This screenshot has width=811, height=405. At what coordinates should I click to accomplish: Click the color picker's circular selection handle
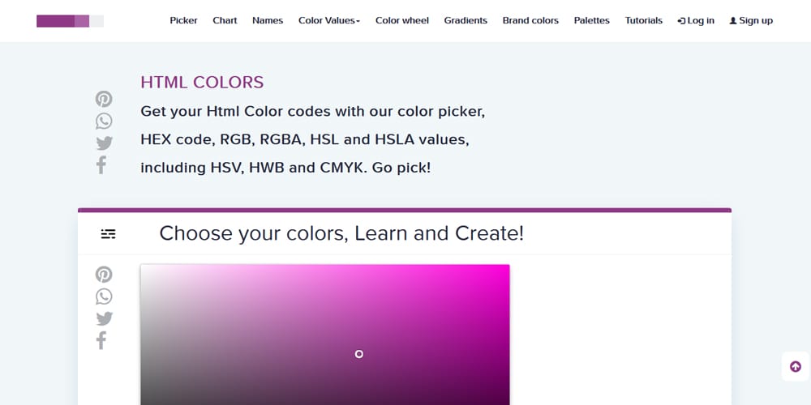click(x=359, y=354)
